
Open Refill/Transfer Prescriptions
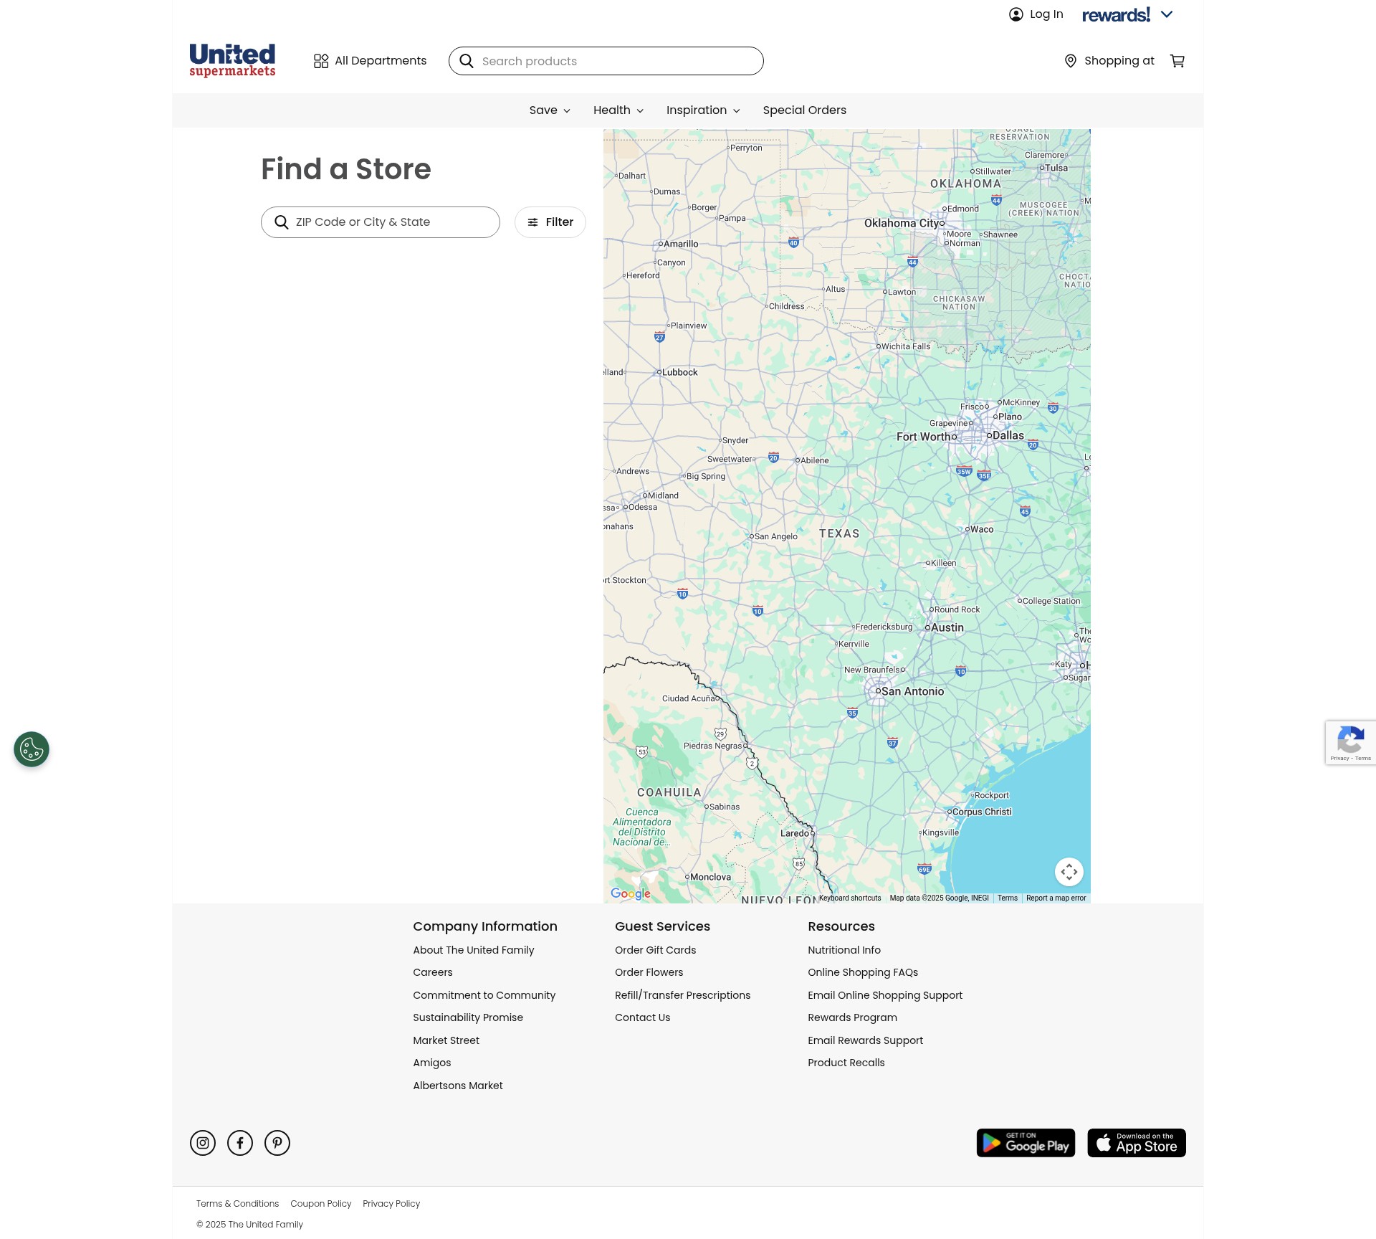683,995
